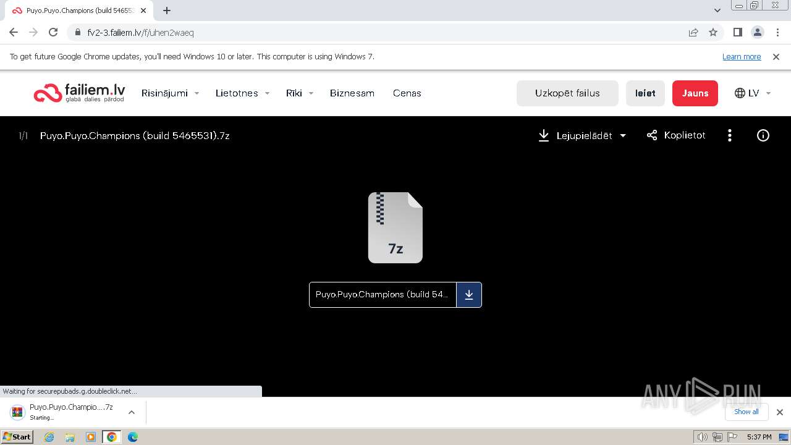Open the Learn more link
The width and height of the screenshot is (791, 445).
tap(742, 56)
